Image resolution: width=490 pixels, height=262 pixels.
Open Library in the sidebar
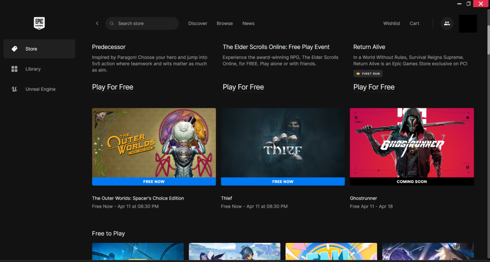click(40, 69)
